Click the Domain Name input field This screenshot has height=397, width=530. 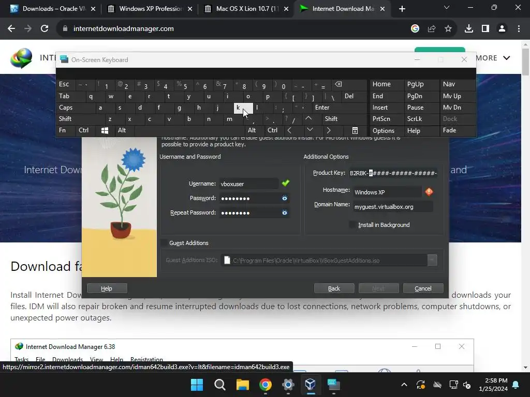point(393,207)
